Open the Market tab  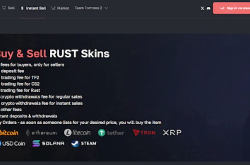60,8
